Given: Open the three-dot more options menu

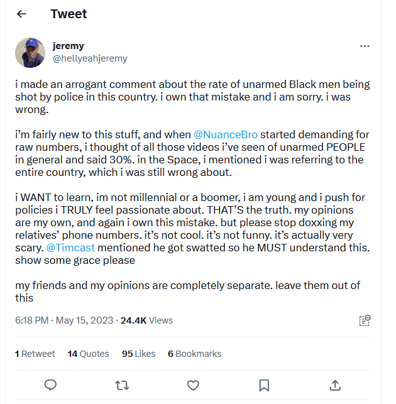Looking at the screenshot, I should [365, 46].
